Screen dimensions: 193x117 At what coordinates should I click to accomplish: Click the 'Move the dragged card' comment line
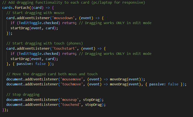[x=52, y=74]
